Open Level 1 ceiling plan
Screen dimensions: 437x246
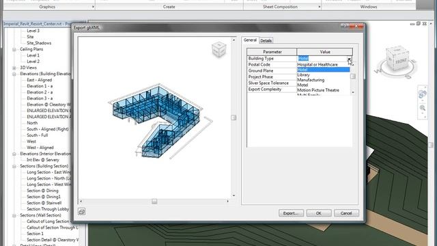pos(33,55)
